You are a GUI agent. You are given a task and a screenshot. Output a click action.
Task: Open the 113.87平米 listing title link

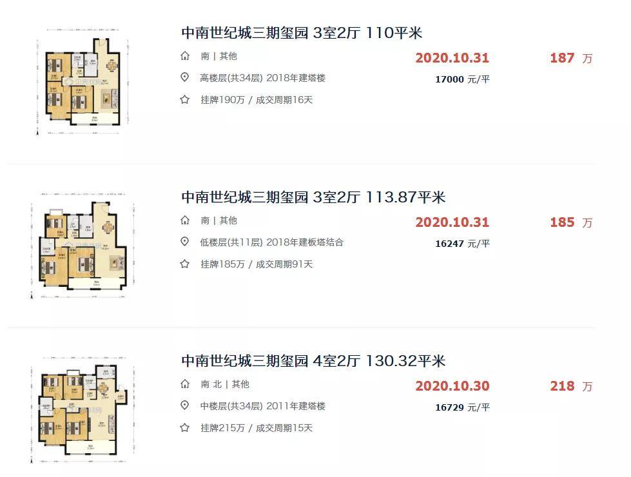pos(313,197)
